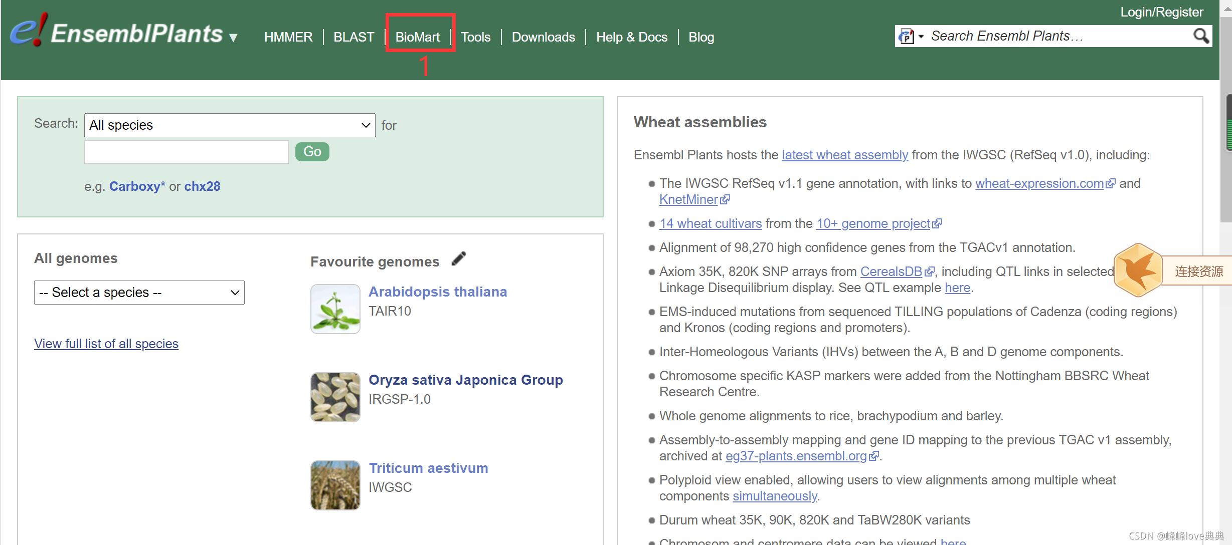The image size is (1232, 545).
Task: Click the Oryza sativa rice grains thumbnail
Action: point(335,397)
